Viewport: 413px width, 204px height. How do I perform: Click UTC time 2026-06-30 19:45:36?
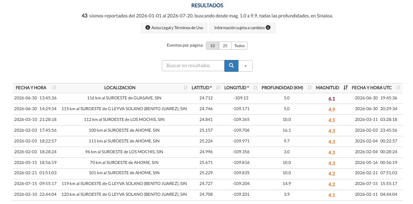click(x=376, y=98)
